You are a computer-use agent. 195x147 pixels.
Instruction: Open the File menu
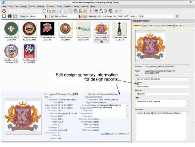pos(4,6)
